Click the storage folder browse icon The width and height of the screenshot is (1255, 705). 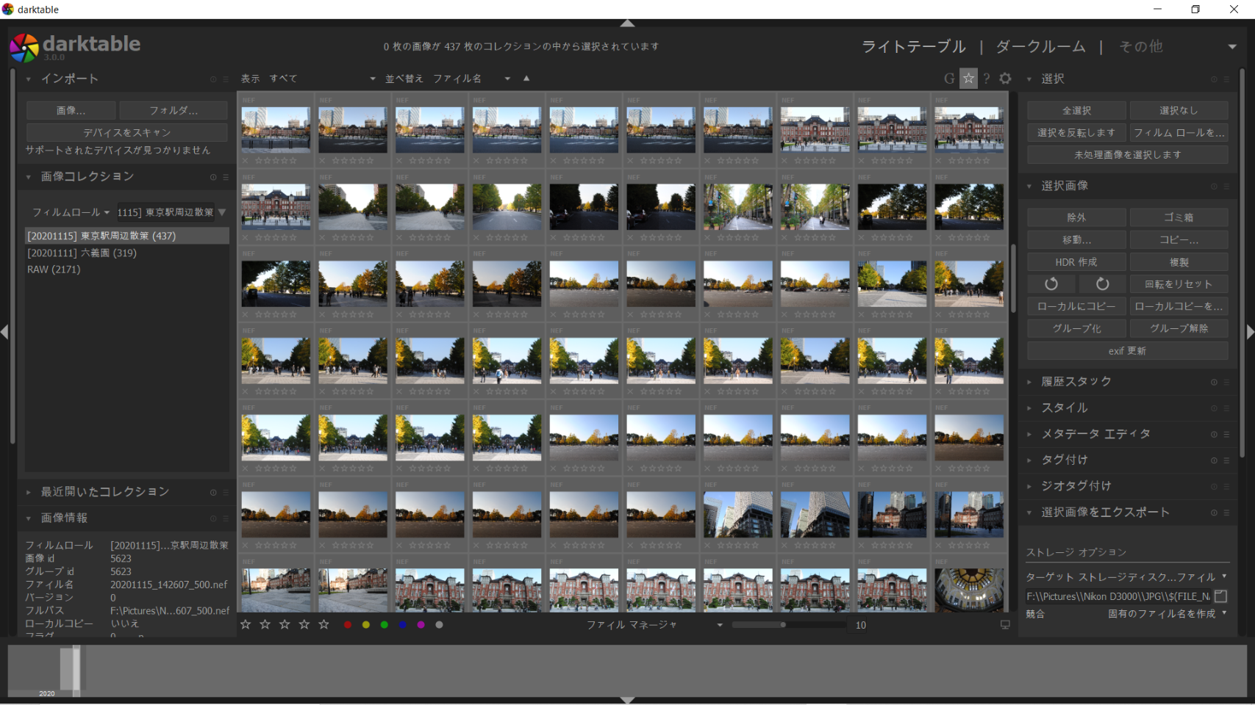[1221, 596]
